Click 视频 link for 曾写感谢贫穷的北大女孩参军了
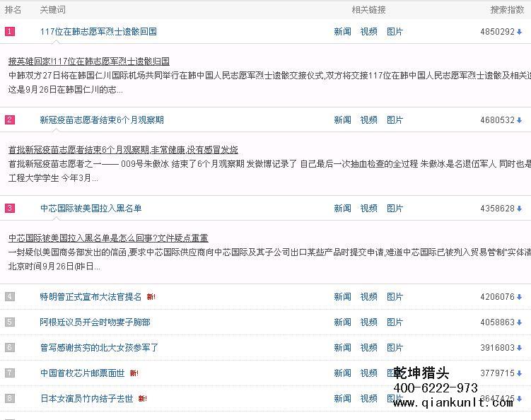531x420 pixels. click(368, 348)
